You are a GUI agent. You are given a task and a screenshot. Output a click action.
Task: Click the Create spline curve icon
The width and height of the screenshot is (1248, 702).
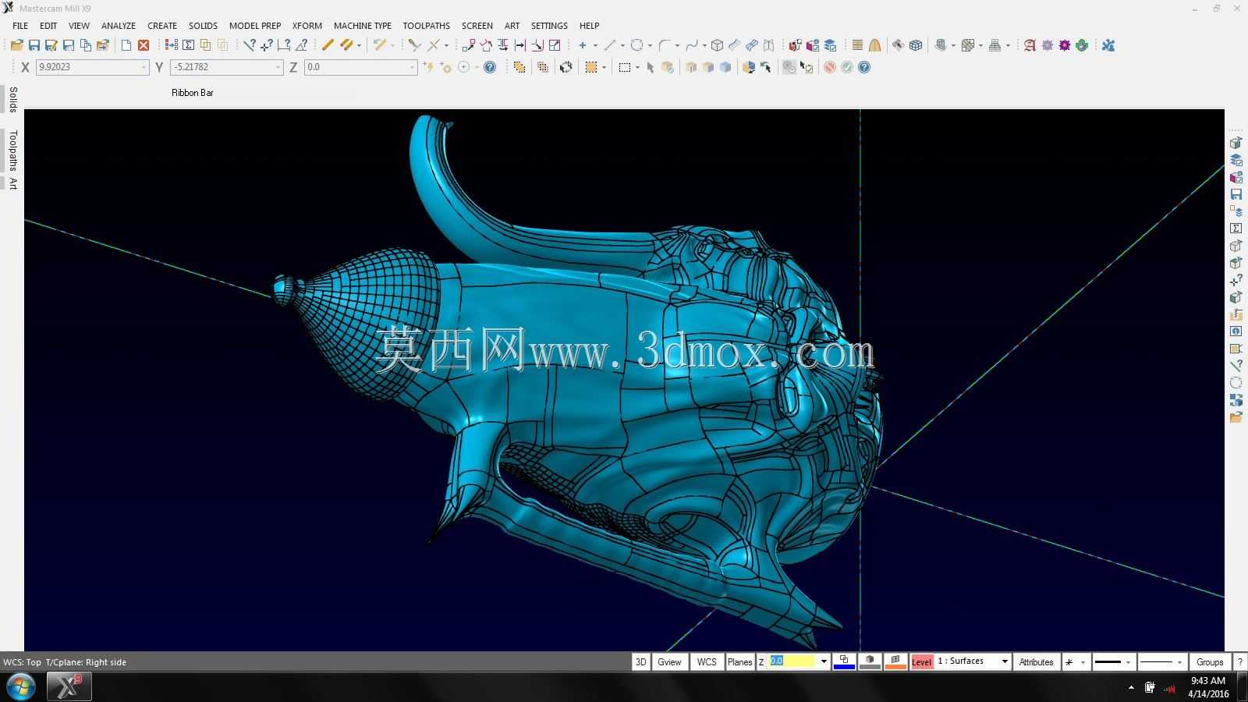coord(691,45)
